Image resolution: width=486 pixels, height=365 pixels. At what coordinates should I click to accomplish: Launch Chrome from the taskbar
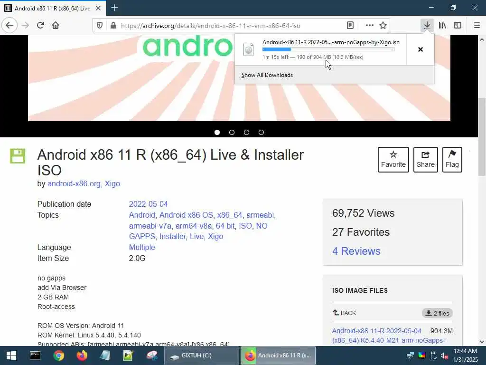pyautogui.click(x=58, y=355)
